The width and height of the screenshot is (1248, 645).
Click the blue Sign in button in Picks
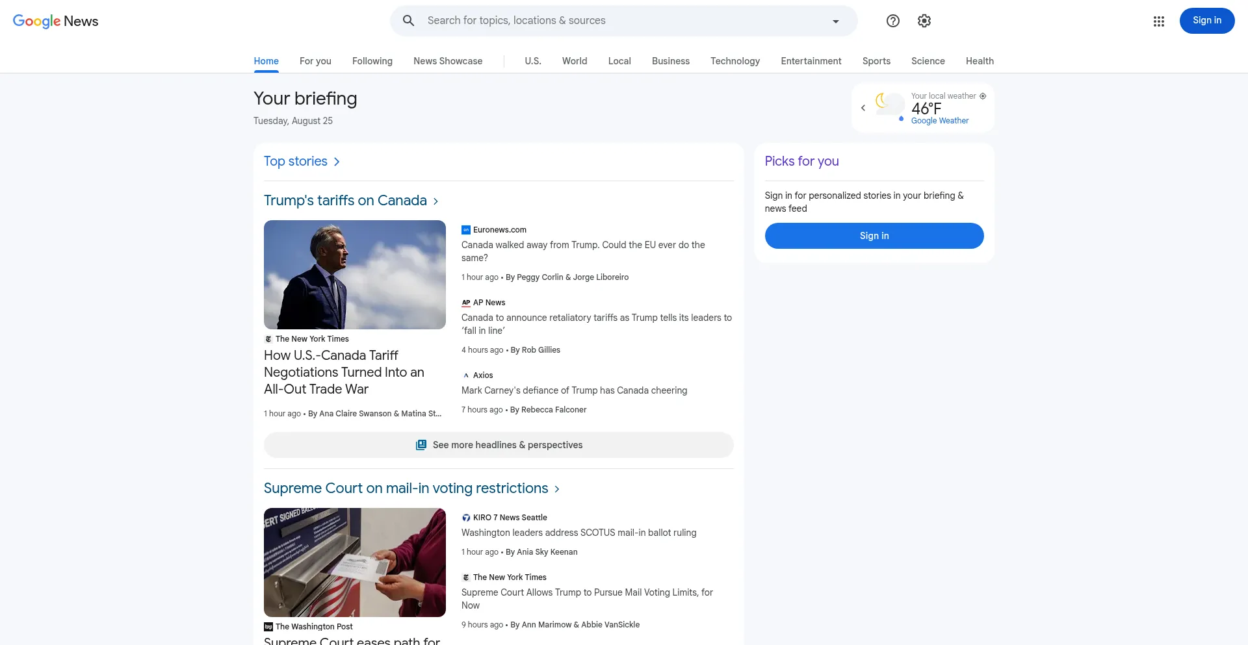(874, 236)
